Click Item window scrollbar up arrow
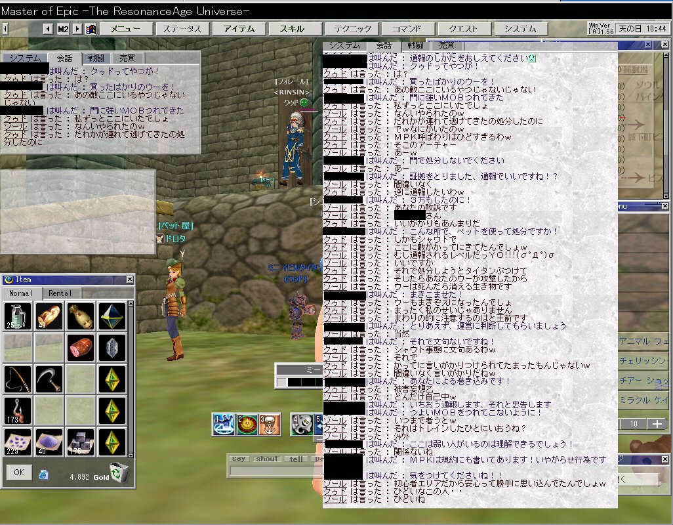The width and height of the screenshot is (673, 525). [131, 304]
